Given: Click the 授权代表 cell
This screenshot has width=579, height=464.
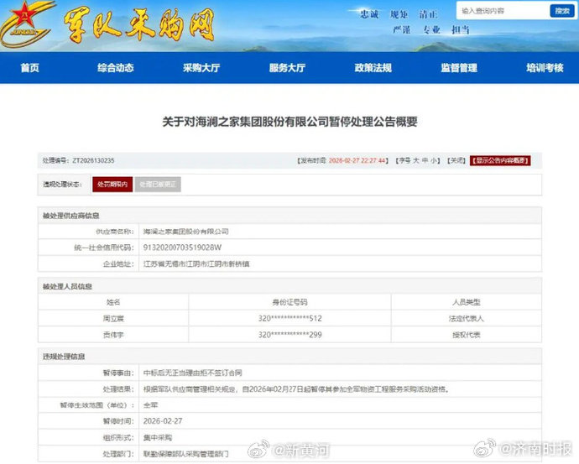Looking at the screenshot, I should tap(467, 335).
